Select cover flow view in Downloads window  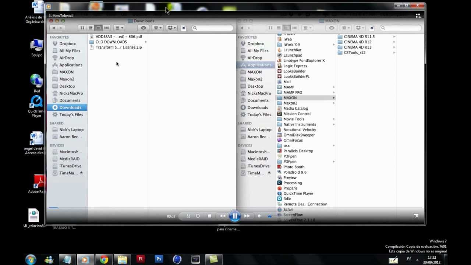click(106, 28)
